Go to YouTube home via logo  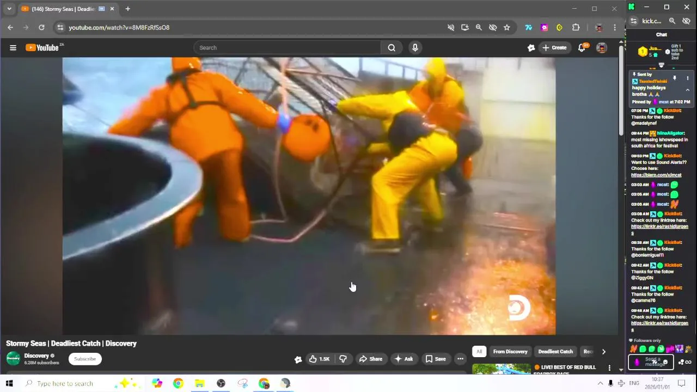click(42, 48)
